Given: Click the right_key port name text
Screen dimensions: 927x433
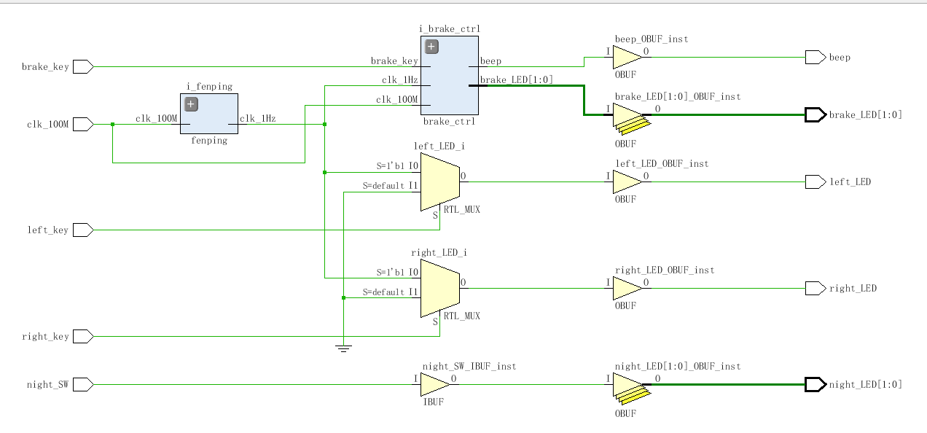Looking at the screenshot, I should 45,337.
